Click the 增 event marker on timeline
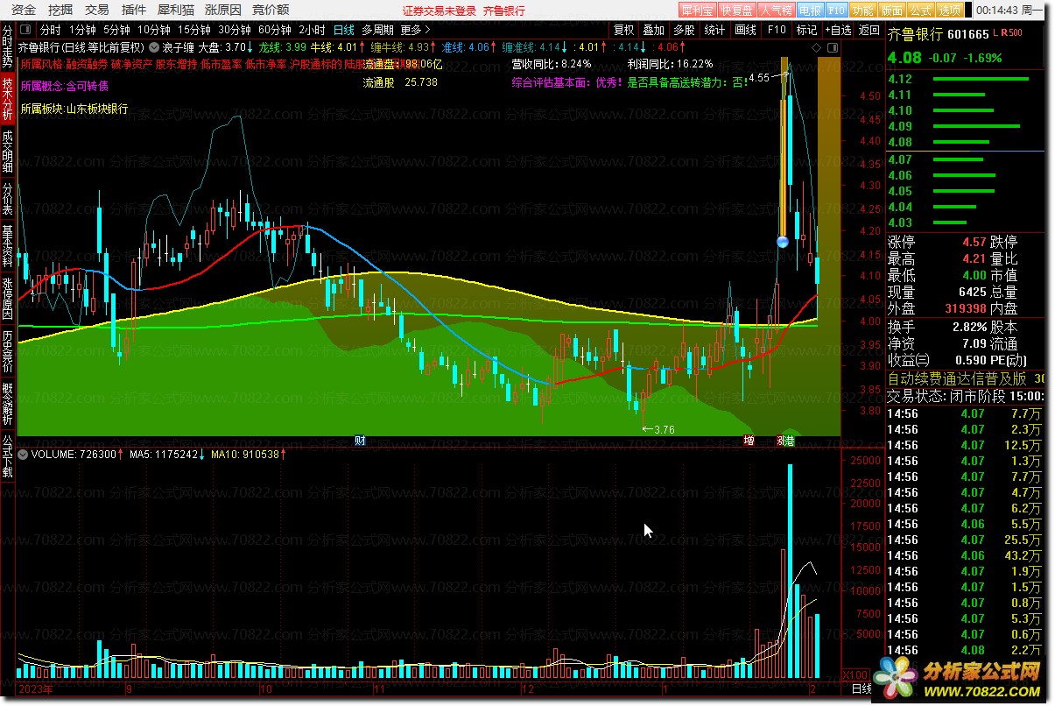 click(749, 440)
